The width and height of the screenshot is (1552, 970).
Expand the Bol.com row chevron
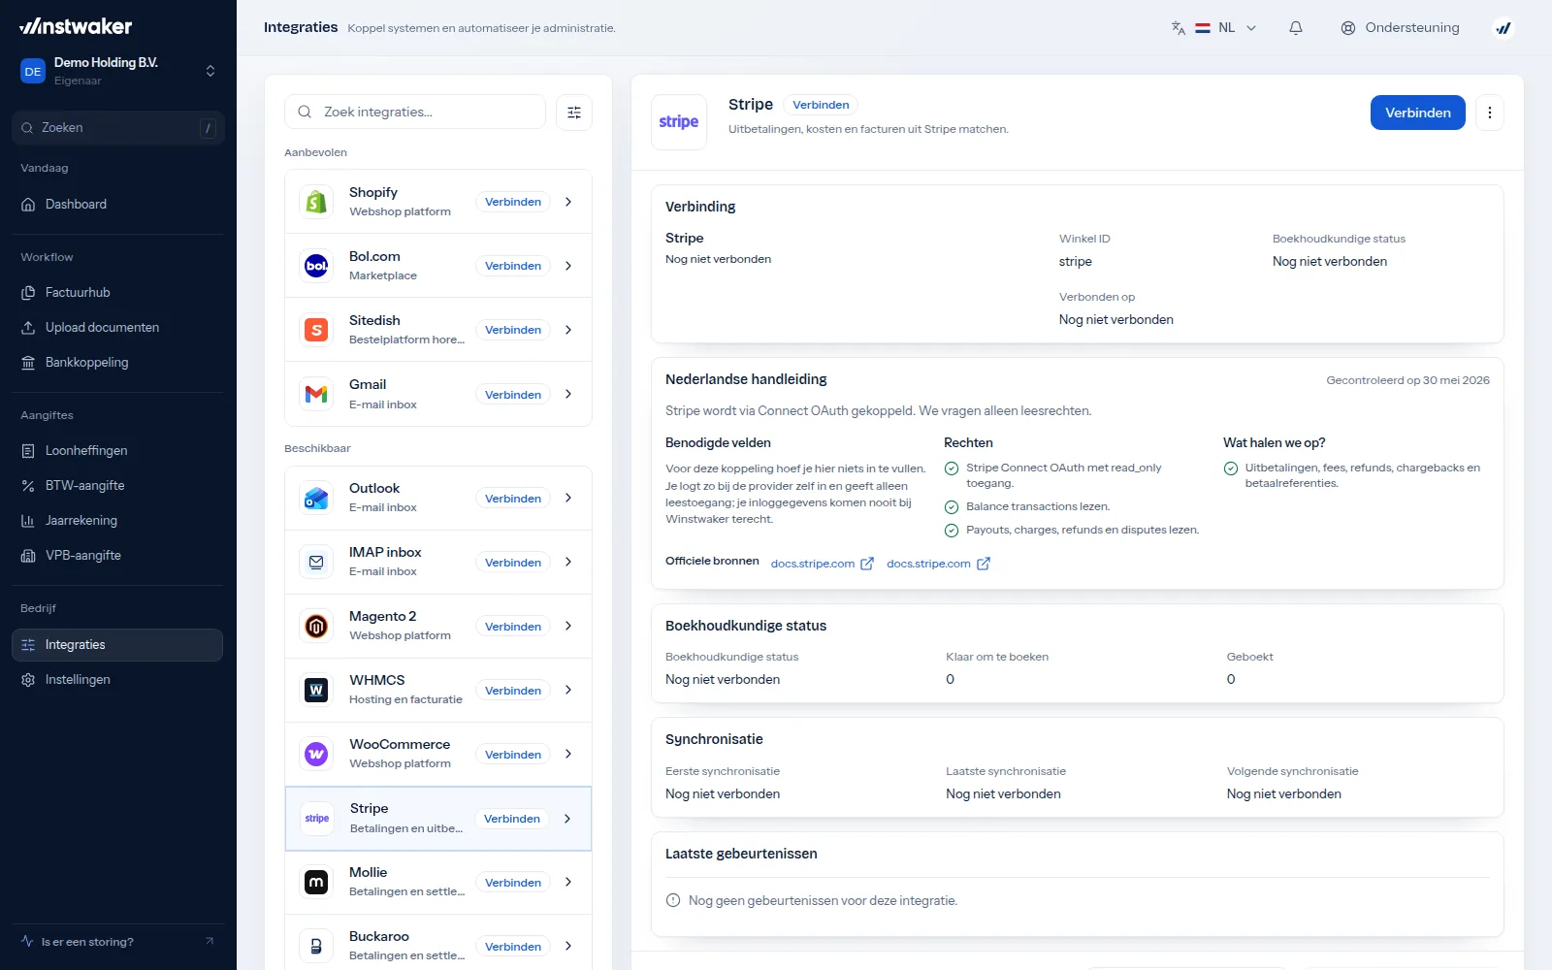(568, 266)
